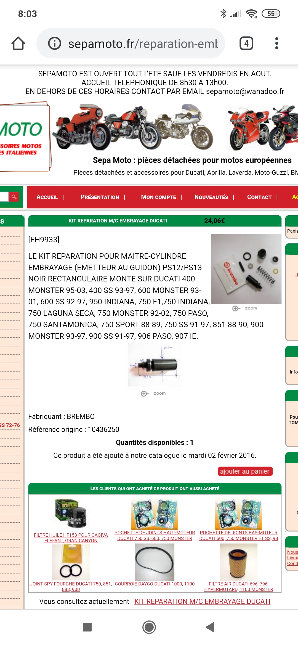The image size is (298, 645).
Task: Click the Dayco belt thumbnail
Action: tap(155, 562)
